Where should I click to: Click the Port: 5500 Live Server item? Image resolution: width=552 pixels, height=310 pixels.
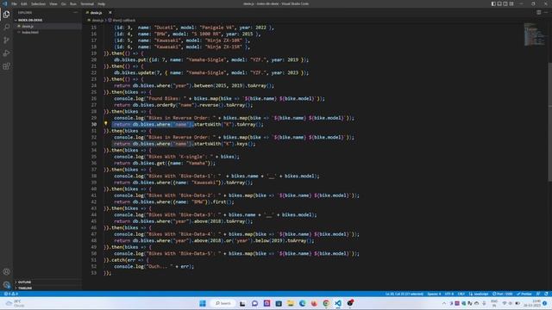[502, 294]
